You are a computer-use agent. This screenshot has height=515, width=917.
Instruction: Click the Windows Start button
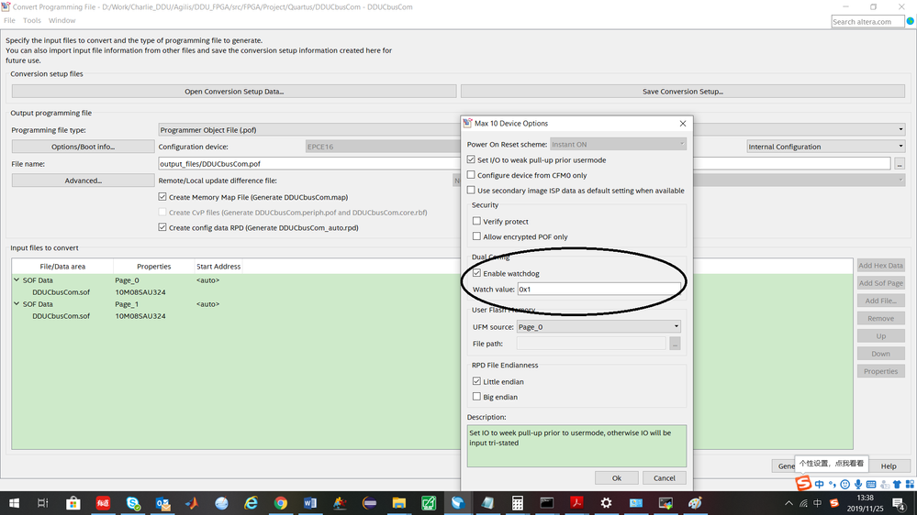point(15,503)
